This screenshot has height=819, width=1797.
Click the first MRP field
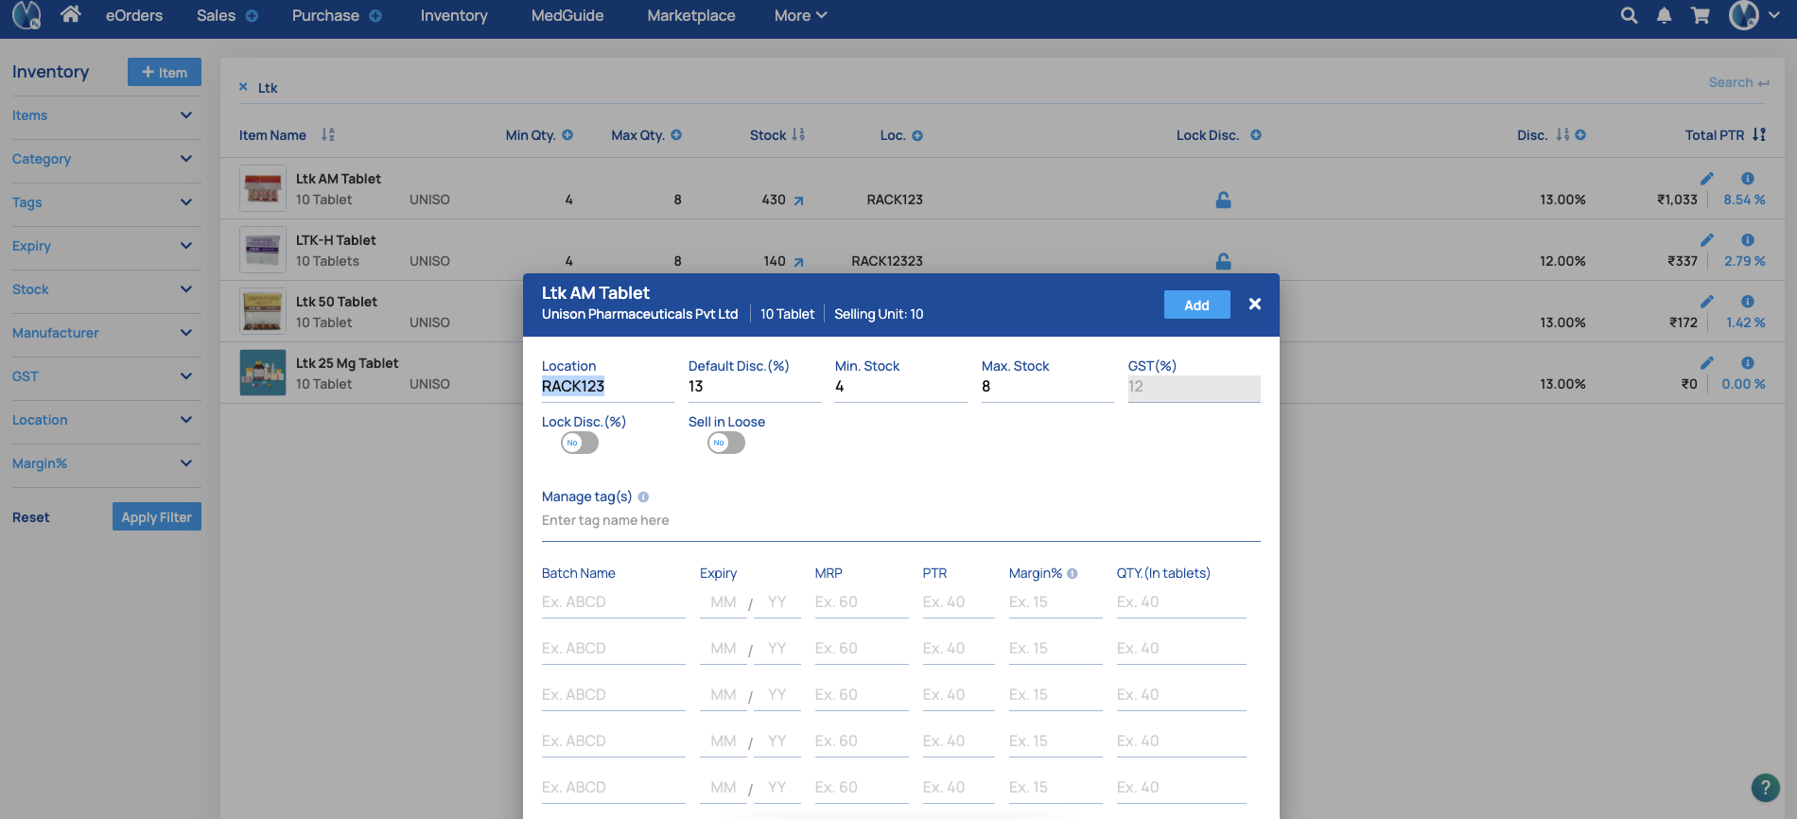click(862, 602)
